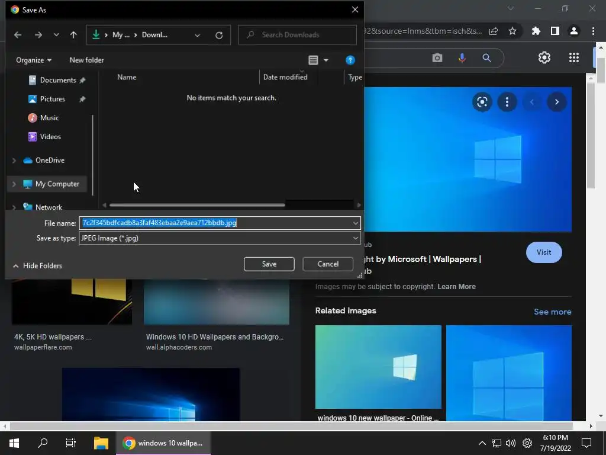The height and width of the screenshot is (455, 606).
Task: Create a New folder
Action: 86,60
